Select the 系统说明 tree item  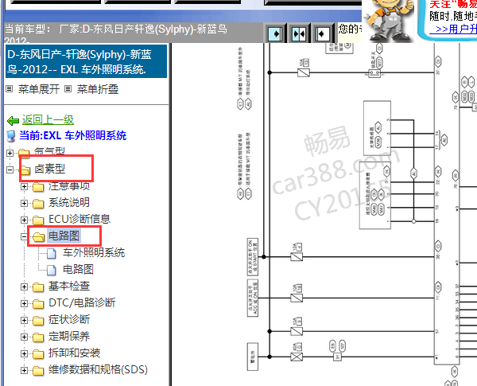pyautogui.click(x=68, y=202)
